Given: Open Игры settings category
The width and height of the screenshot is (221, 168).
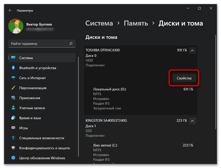Looking at the screenshot, I should (24, 128).
